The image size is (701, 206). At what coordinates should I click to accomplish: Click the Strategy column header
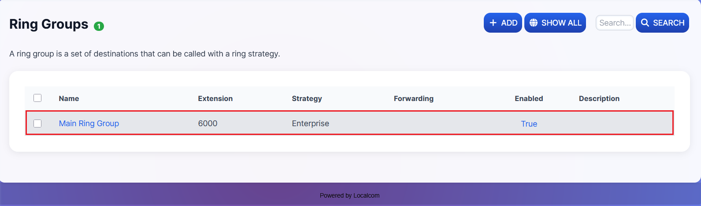pos(307,98)
